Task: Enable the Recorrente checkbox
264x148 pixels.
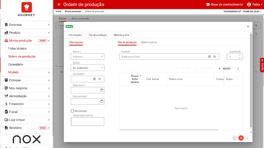Action: (72, 111)
